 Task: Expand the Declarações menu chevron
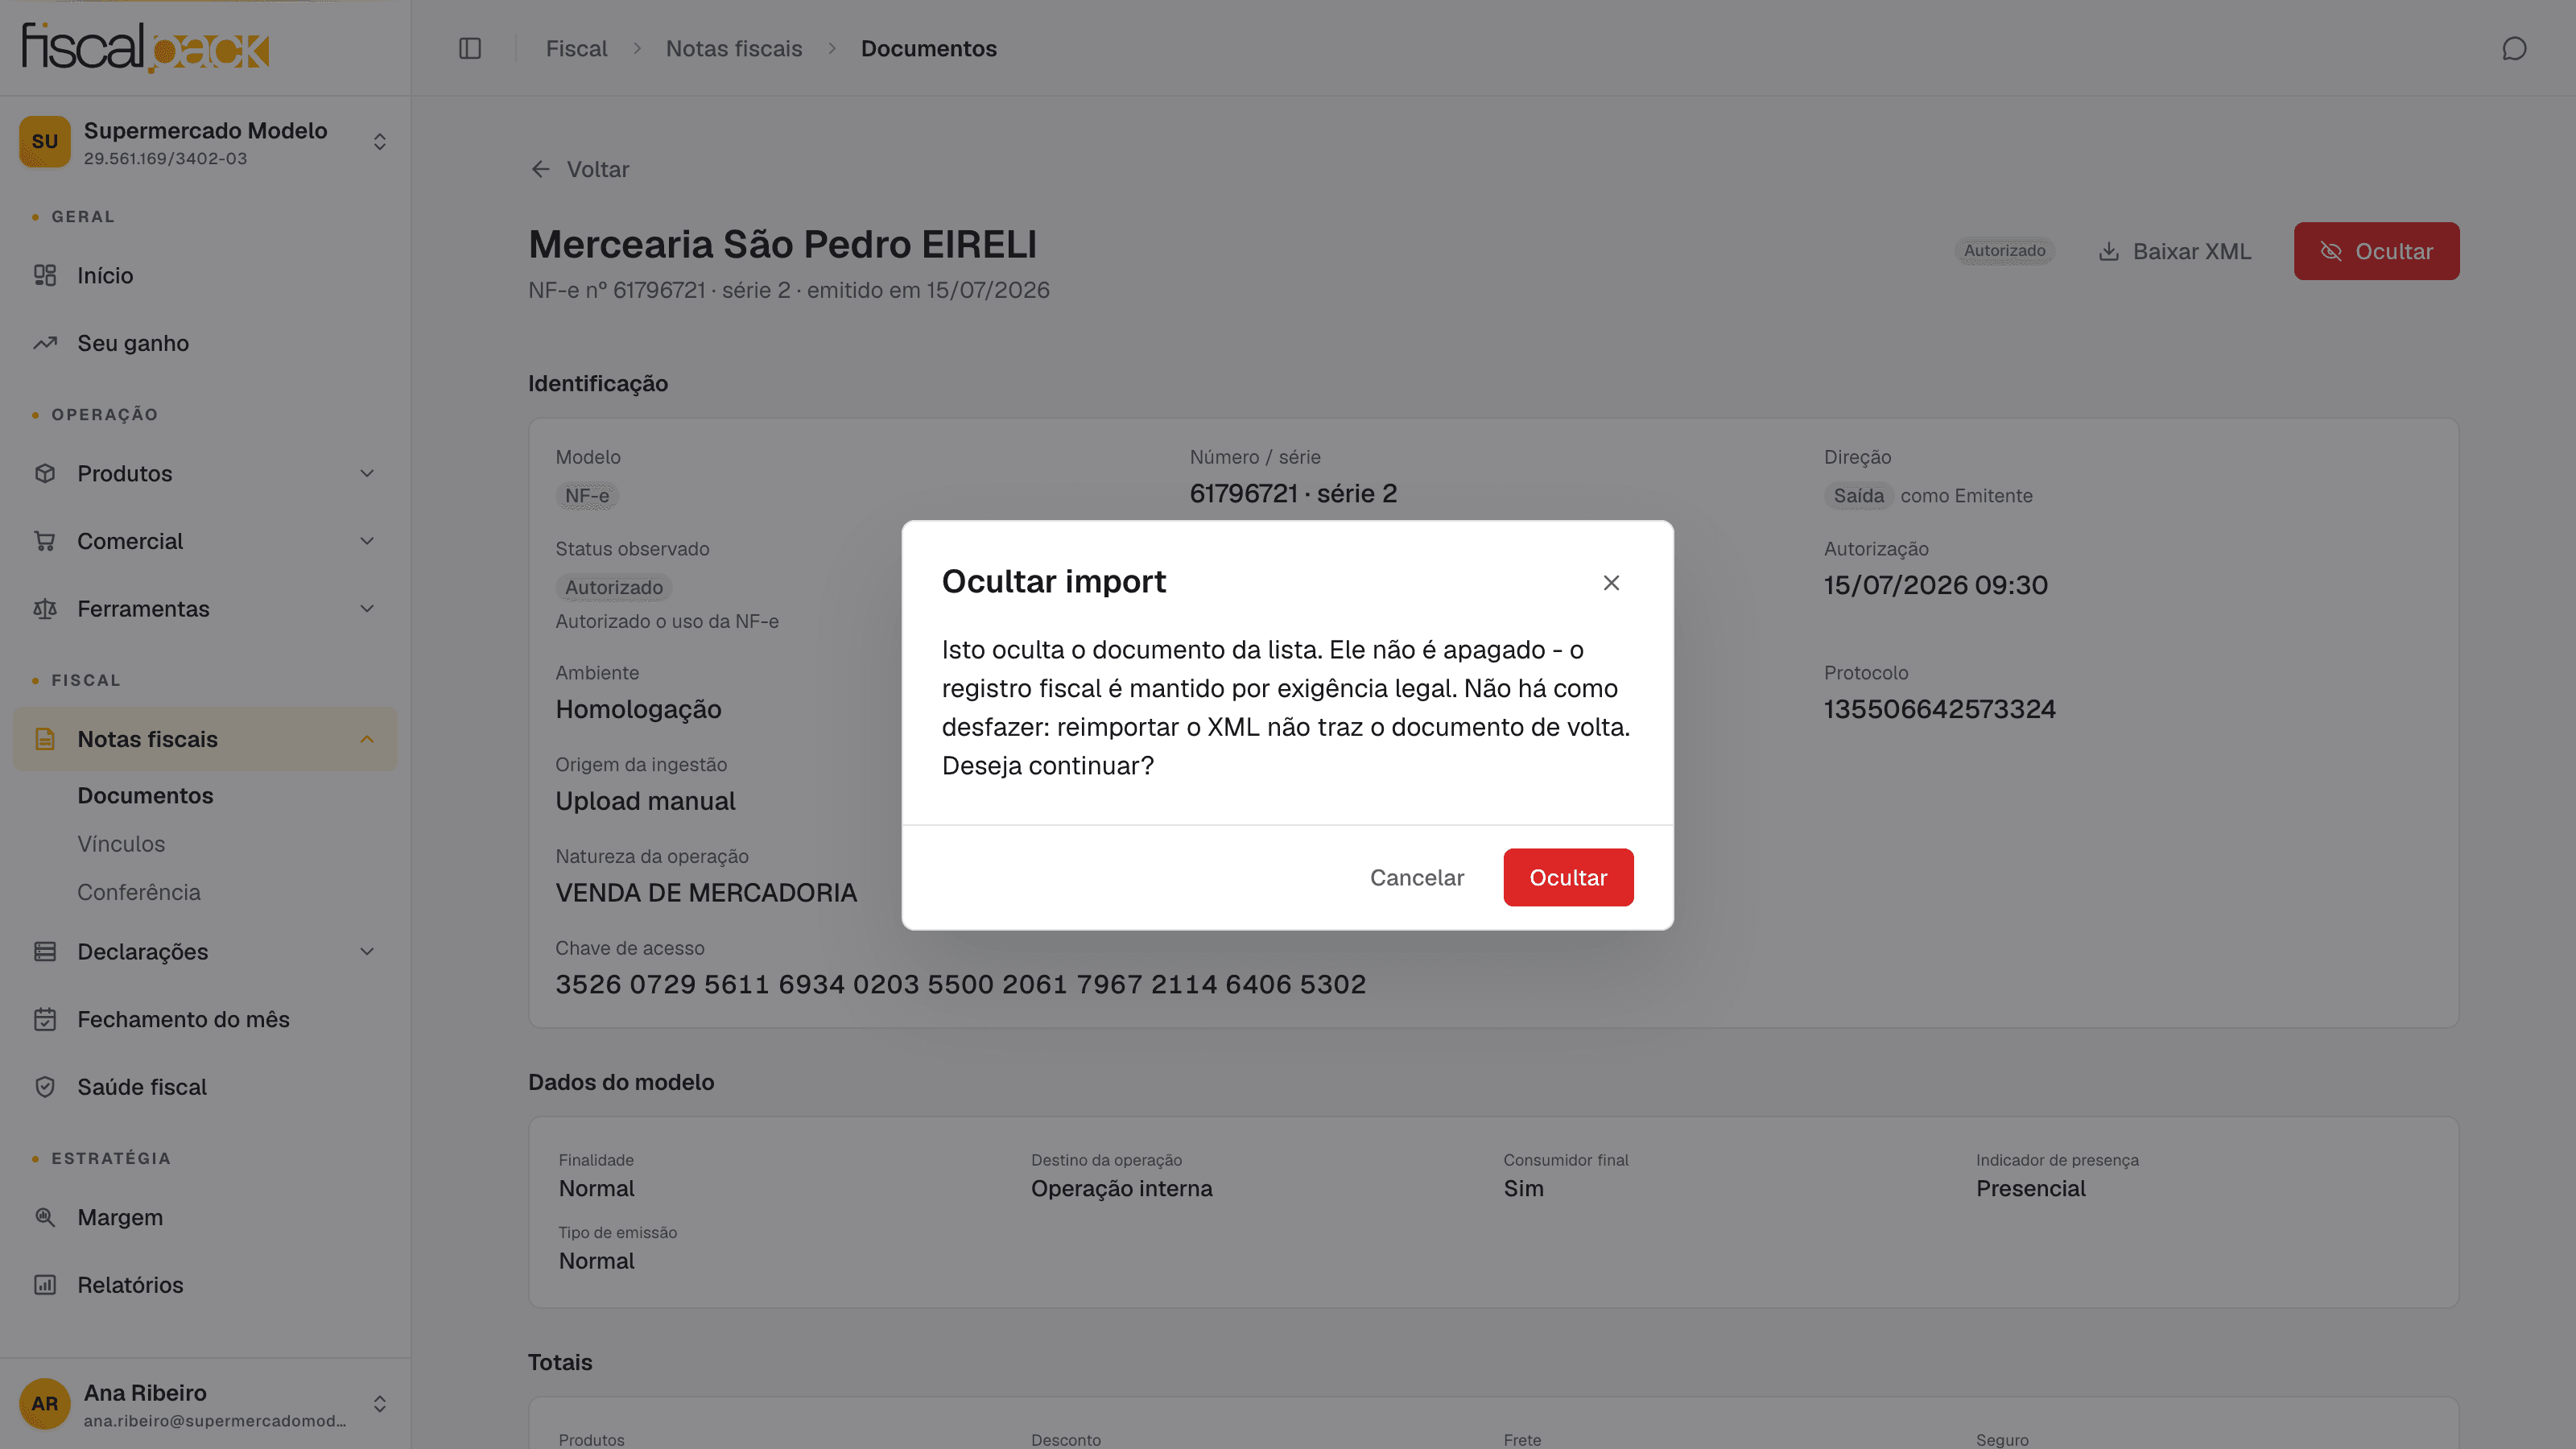click(x=367, y=951)
